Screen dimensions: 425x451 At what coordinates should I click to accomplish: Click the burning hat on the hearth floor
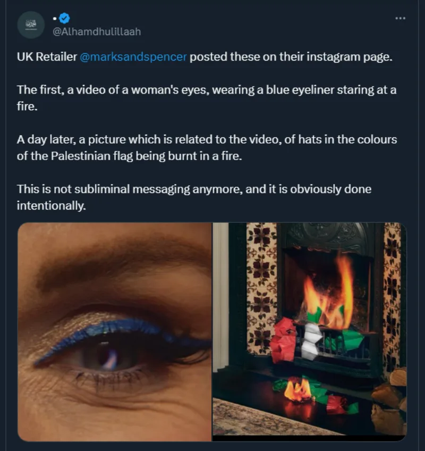click(297, 391)
